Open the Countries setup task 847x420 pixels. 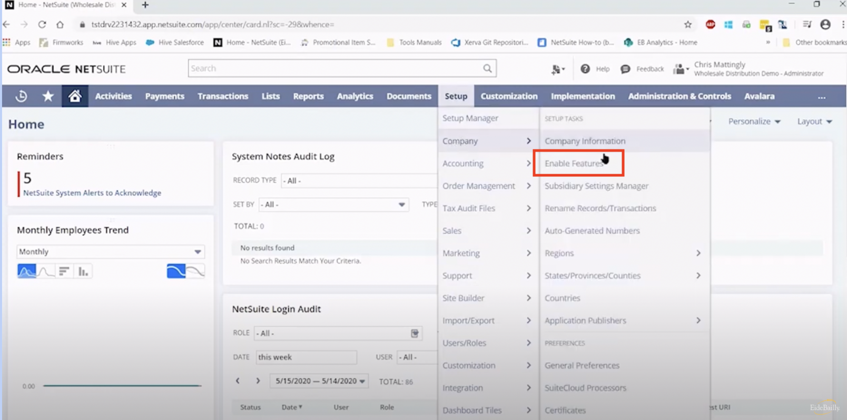563,298
